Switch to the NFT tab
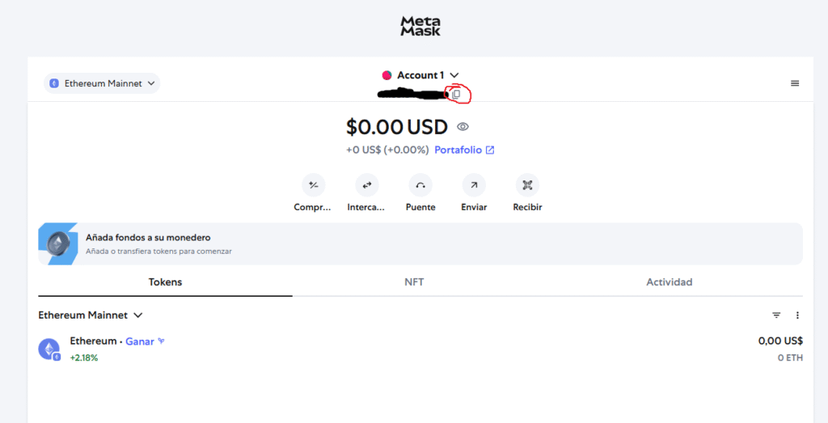Screen dimensions: 828x423 (x=414, y=282)
